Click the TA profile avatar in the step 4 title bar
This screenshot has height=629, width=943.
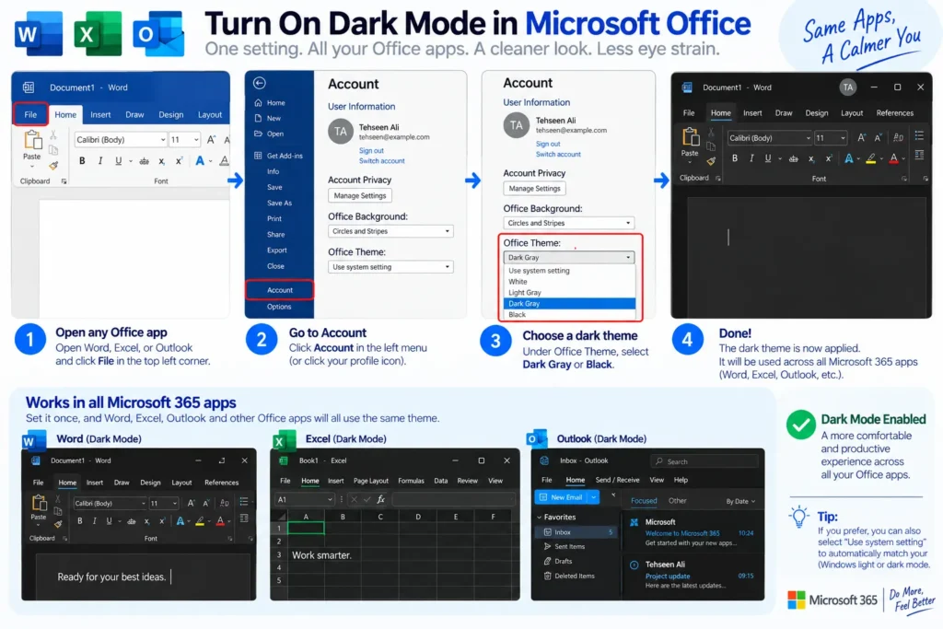click(x=847, y=87)
